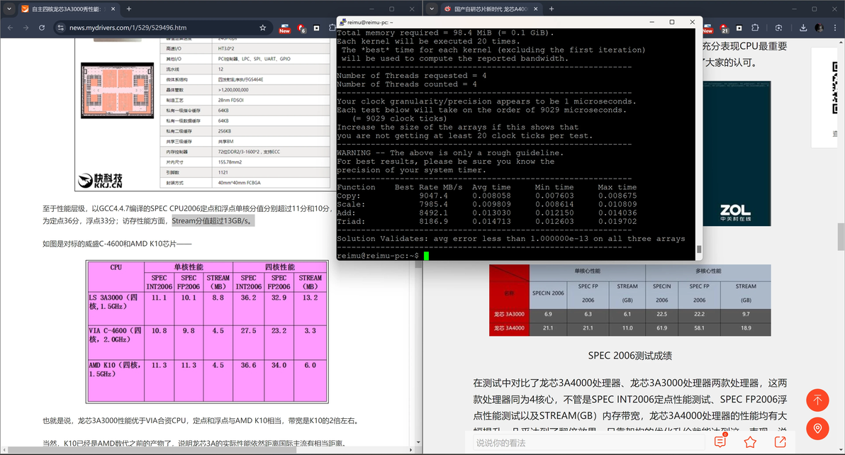This screenshot has height=455, width=845.
Task: Click the Google Lens icon in right toolbar
Action: click(778, 28)
